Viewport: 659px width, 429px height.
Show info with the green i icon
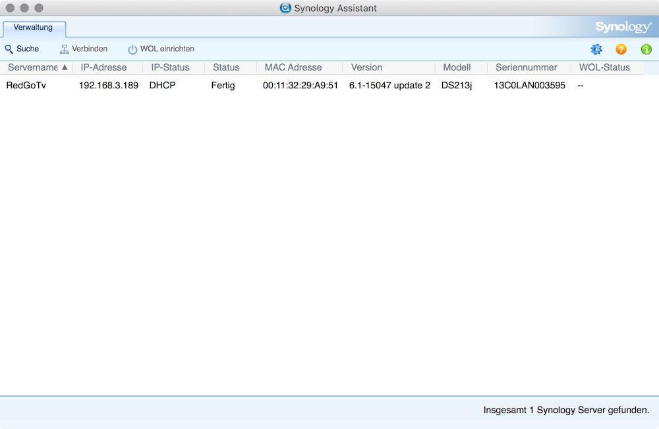coord(646,49)
